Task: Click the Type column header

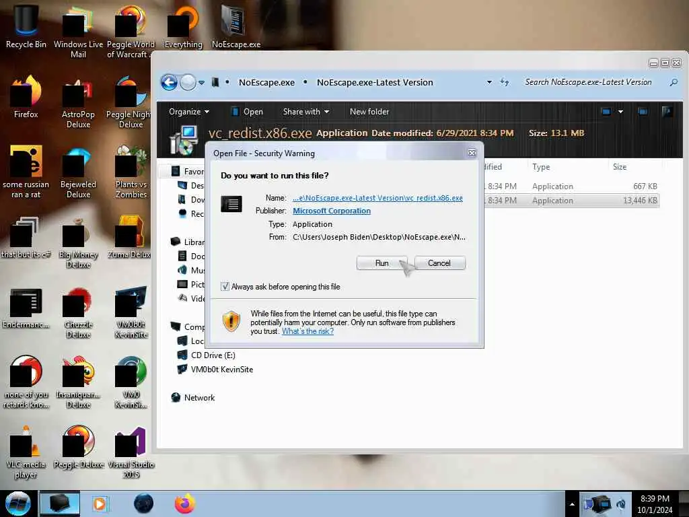Action: 541,167
